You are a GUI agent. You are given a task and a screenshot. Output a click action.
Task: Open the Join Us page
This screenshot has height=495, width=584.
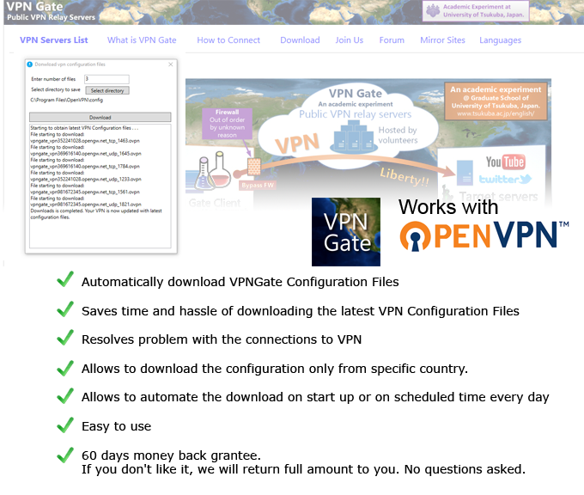(x=349, y=40)
